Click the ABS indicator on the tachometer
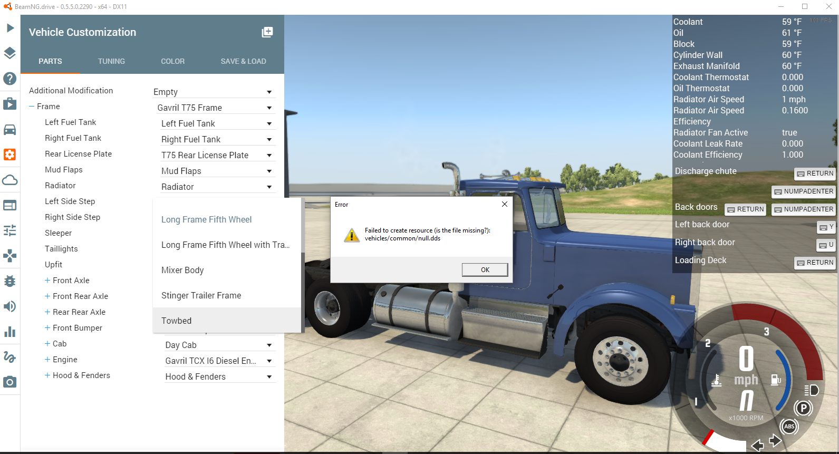This screenshot has height=454, width=839. click(789, 426)
